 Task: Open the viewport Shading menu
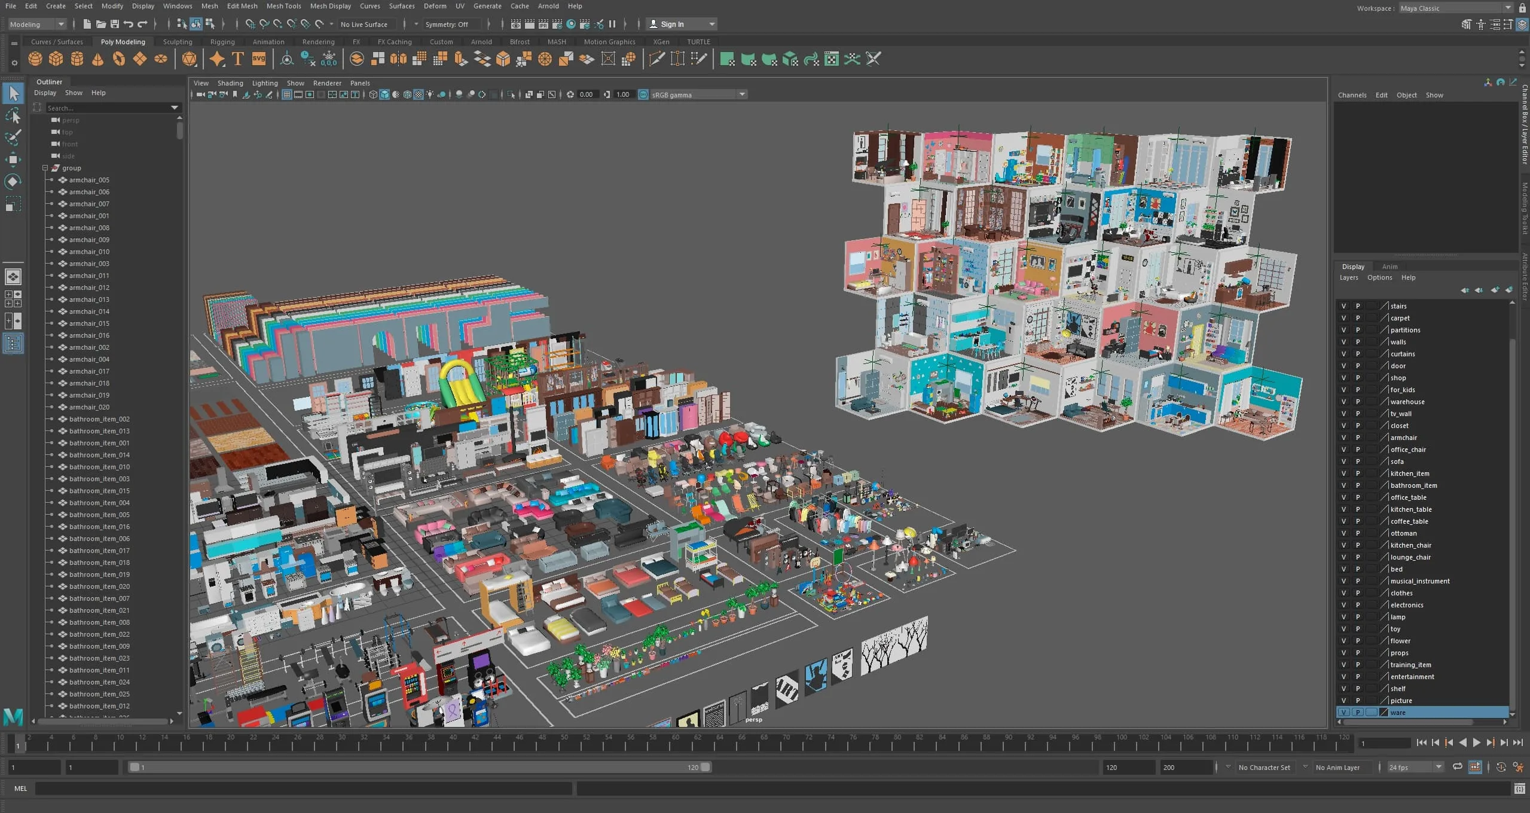[x=230, y=83]
